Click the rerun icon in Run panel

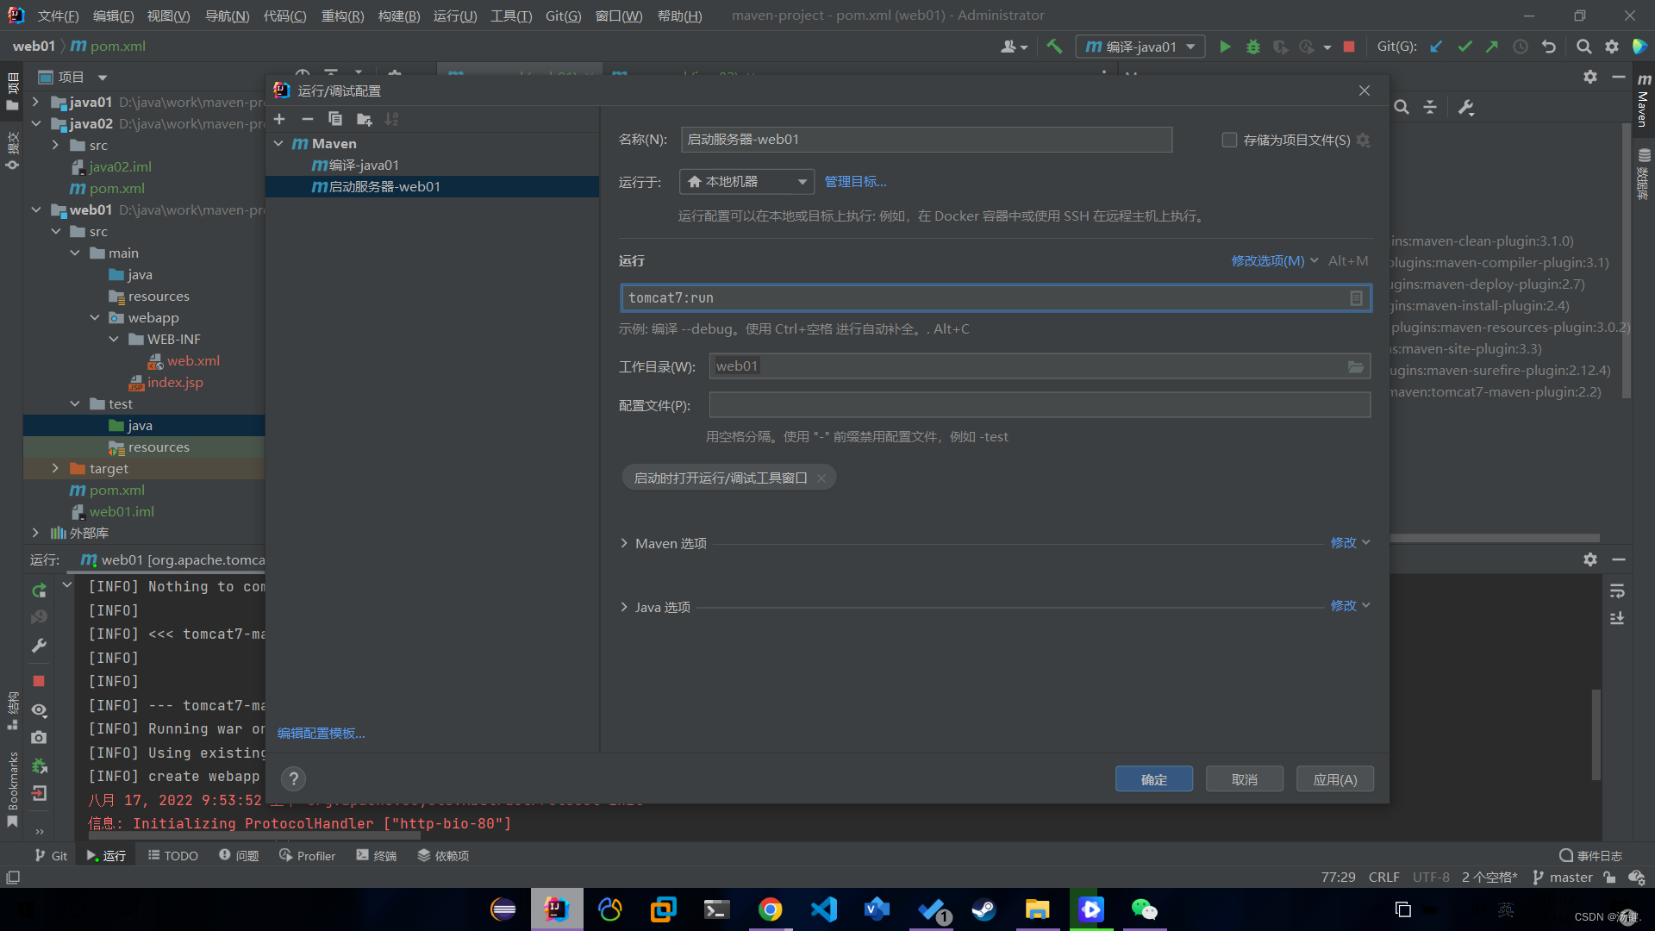[39, 590]
